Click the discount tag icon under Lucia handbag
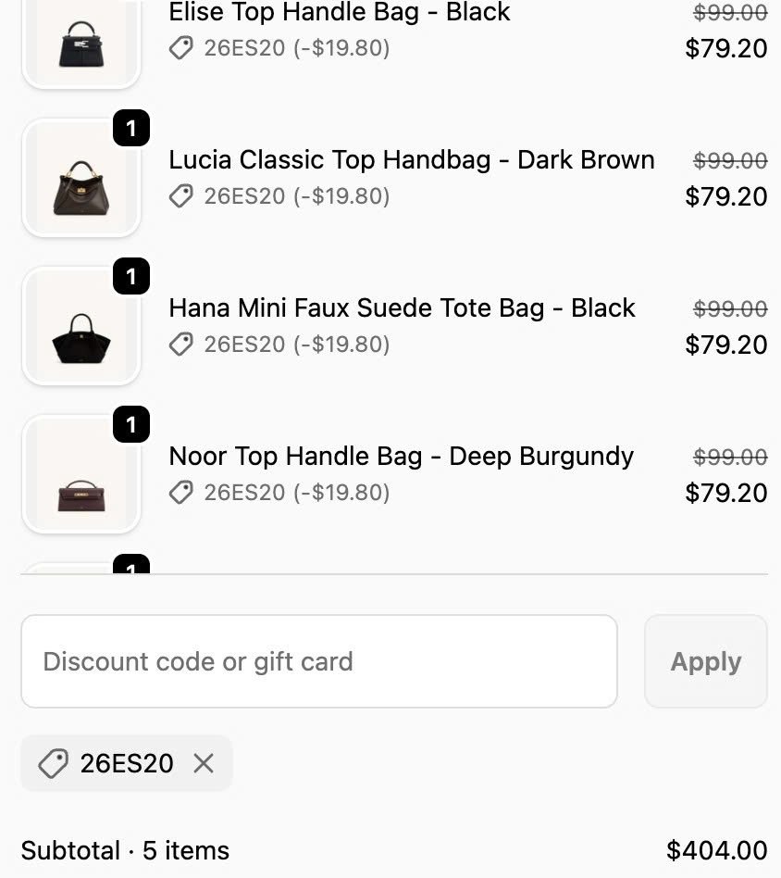This screenshot has height=878, width=781. tap(181, 196)
